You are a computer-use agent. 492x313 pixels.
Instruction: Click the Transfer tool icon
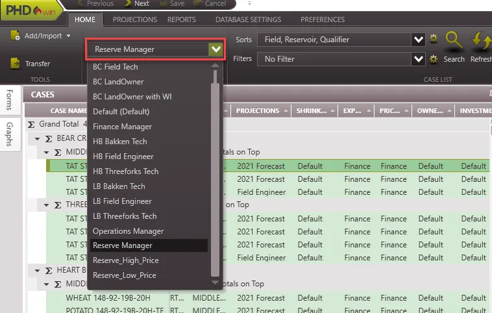(x=16, y=64)
